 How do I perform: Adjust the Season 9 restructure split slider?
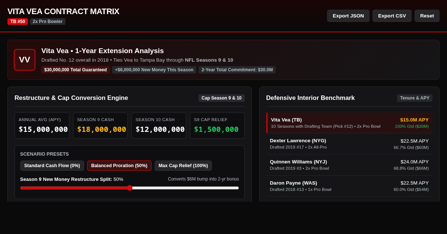click(x=130, y=188)
